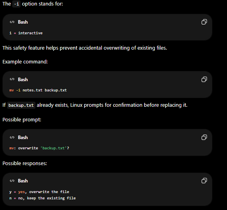
Task: Click the Bash label of the responses block
Action: pos(23,181)
